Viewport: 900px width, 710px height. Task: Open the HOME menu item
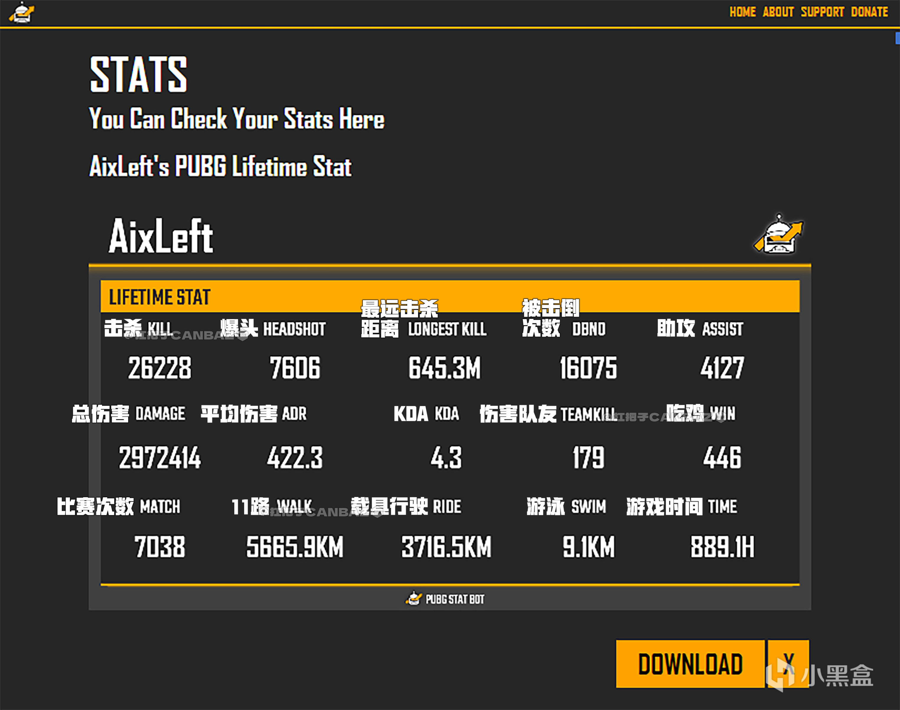click(743, 12)
